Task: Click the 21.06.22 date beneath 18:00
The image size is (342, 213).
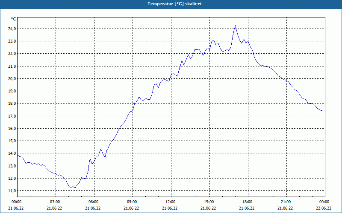Action: coord(247,208)
